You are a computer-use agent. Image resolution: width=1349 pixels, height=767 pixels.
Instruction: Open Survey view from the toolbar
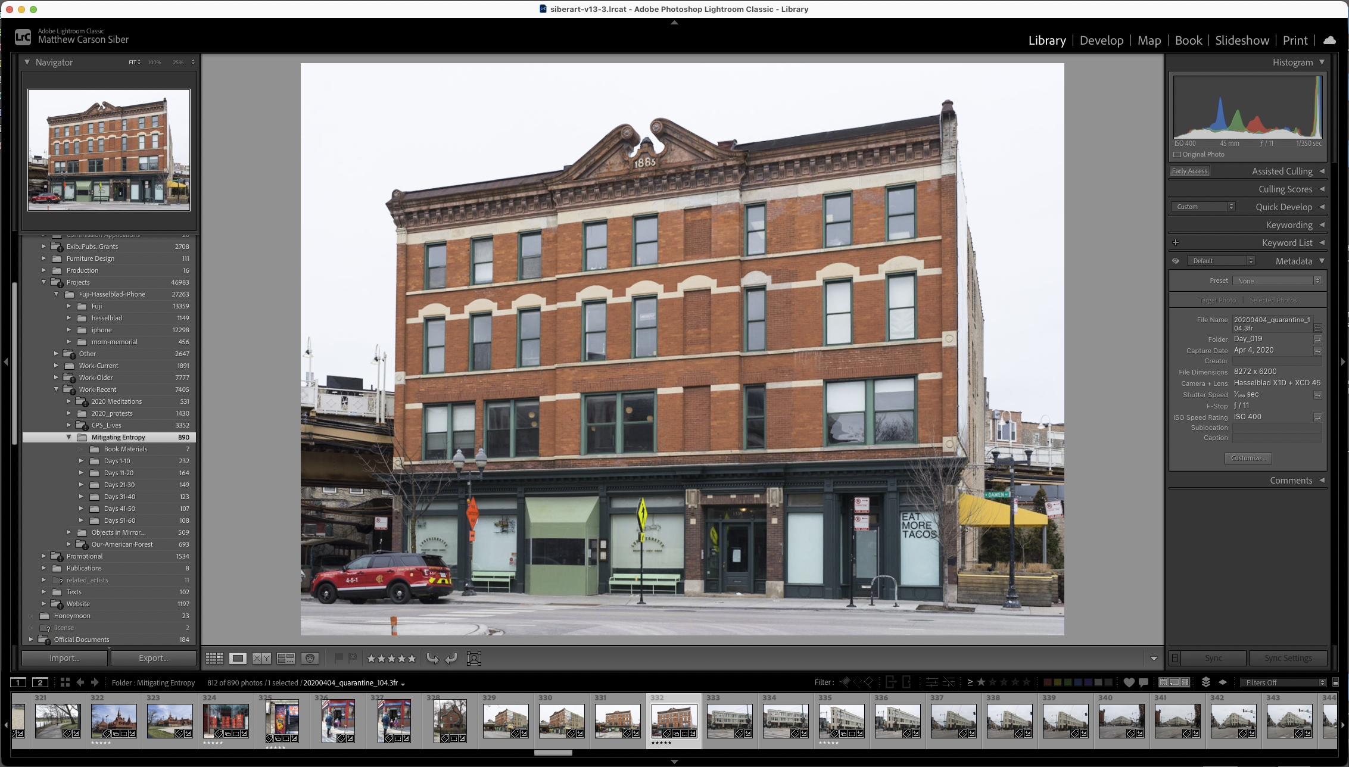[x=285, y=658]
